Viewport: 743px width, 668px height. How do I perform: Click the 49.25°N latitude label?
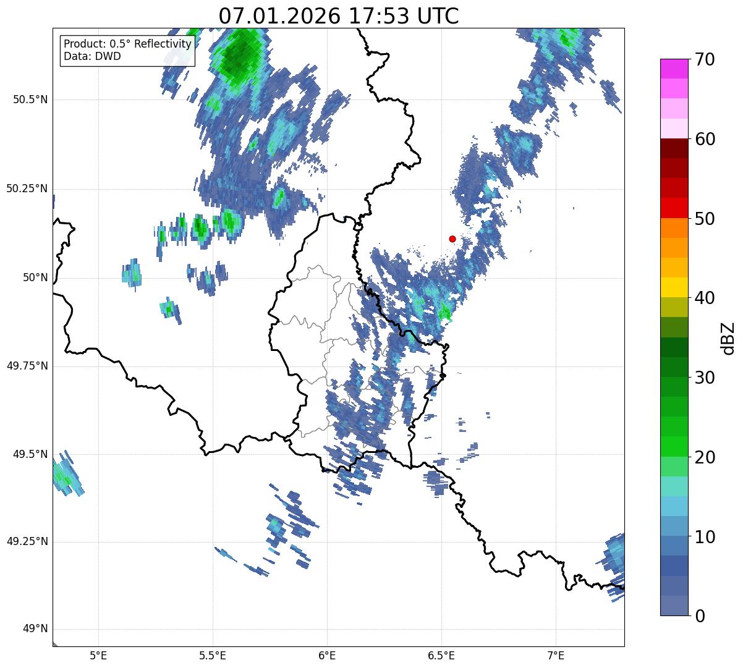click(x=27, y=541)
